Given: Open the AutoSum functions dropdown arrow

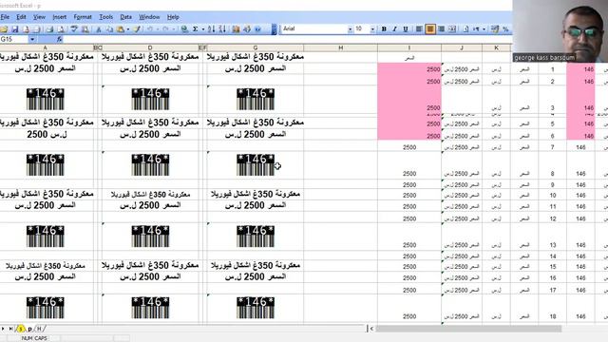Looking at the screenshot, I should pos(202,29).
